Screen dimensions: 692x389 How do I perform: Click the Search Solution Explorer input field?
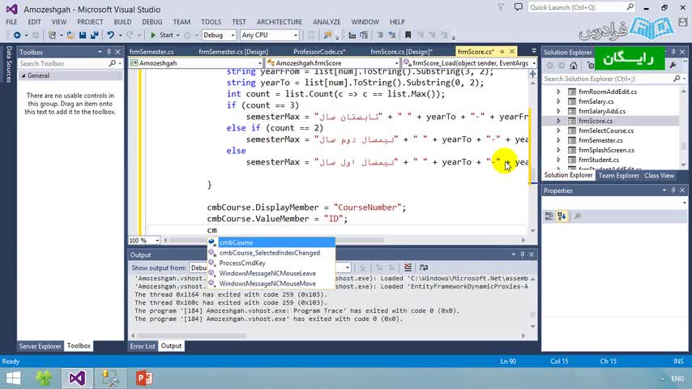(607, 79)
